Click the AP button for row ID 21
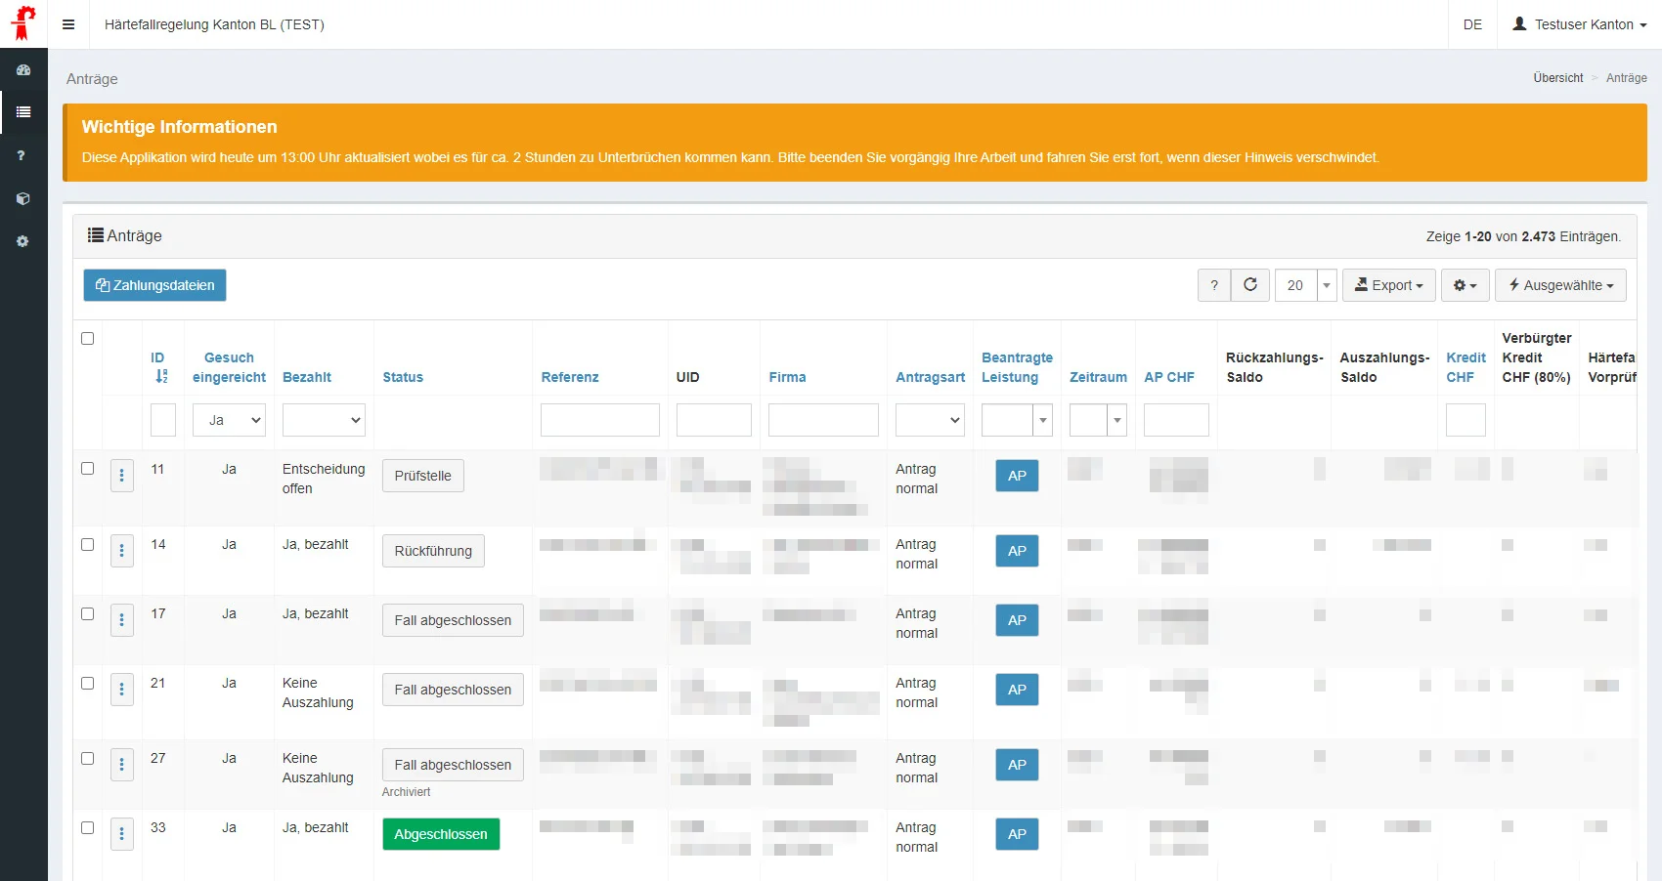The height and width of the screenshot is (881, 1662). coord(1017,690)
